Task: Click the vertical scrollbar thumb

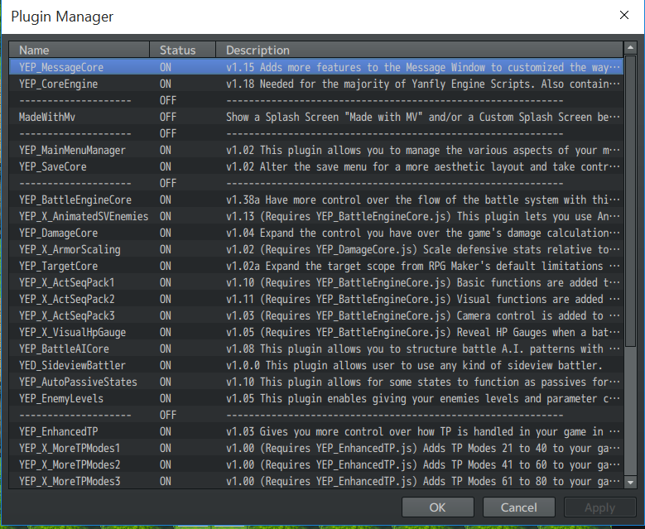Action: pos(630,200)
